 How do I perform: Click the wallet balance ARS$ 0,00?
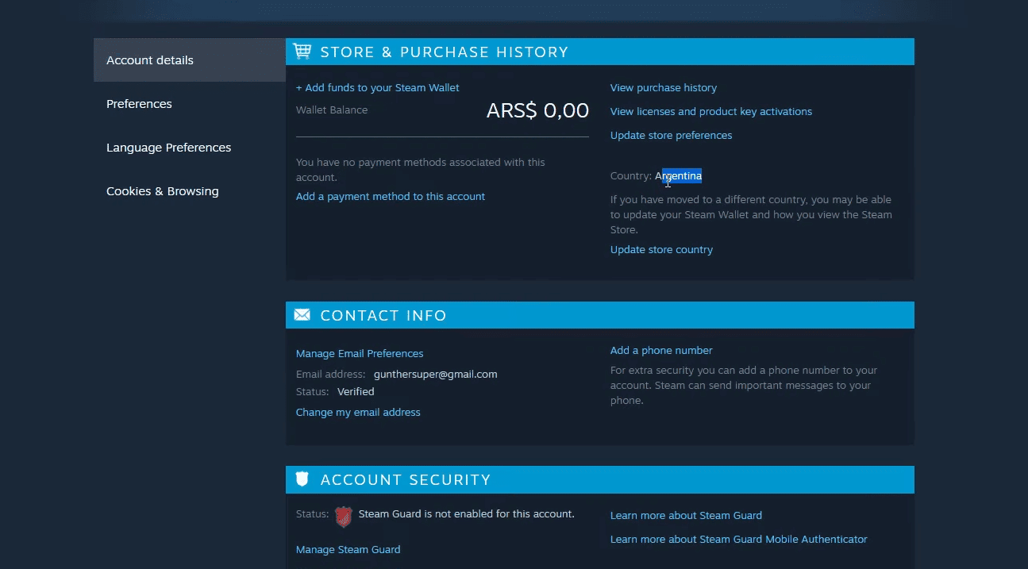pos(537,111)
